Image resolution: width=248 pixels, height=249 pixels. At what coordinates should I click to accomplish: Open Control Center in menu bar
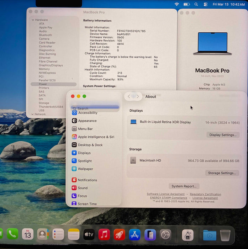205,4
